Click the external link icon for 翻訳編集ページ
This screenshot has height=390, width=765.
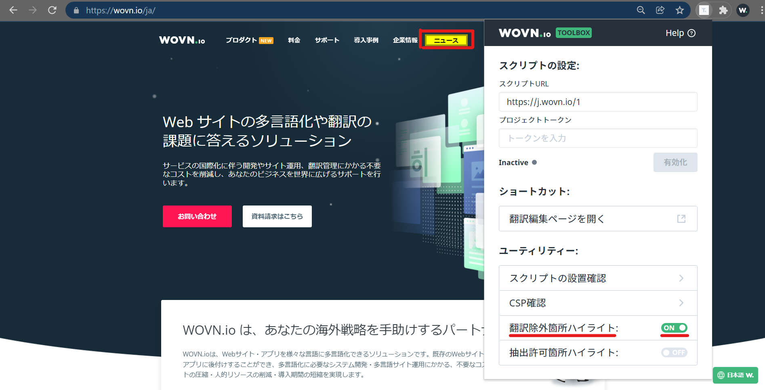coord(681,219)
